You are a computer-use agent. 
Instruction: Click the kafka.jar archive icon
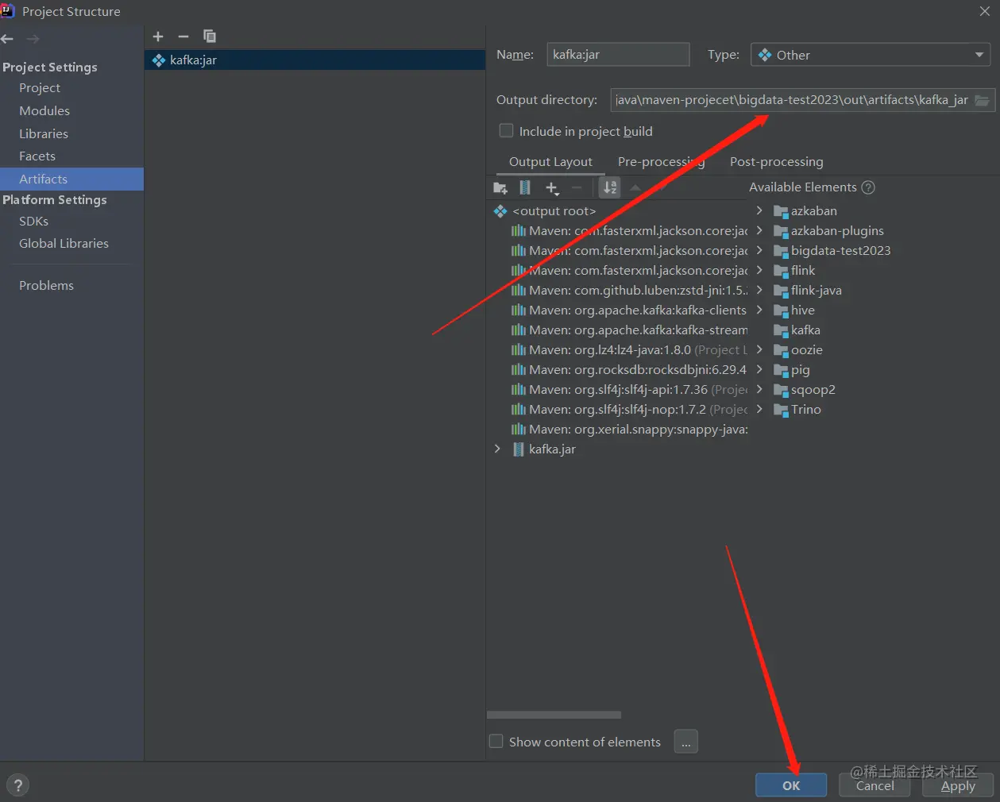pyautogui.click(x=518, y=449)
